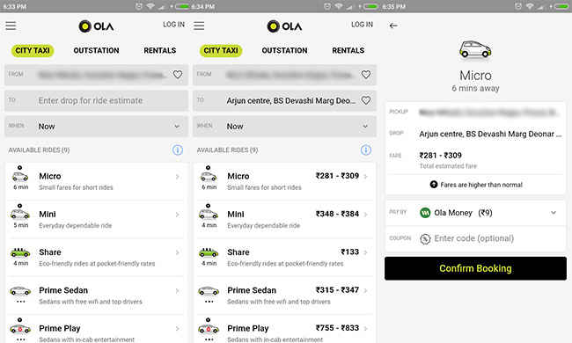Favorite the Arjun centre drop location heart
Viewport: 572px width, 343px height.
pyautogui.click(x=366, y=100)
